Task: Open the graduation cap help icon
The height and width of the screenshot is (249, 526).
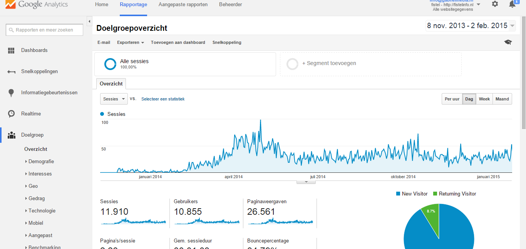Action: [x=508, y=42]
